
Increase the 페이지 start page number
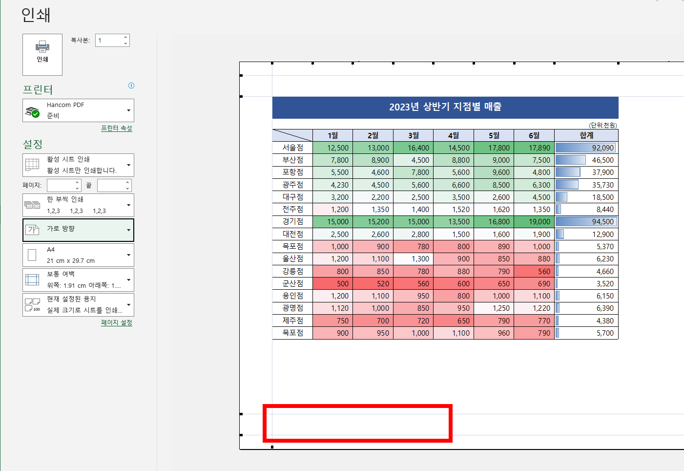click(78, 182)
